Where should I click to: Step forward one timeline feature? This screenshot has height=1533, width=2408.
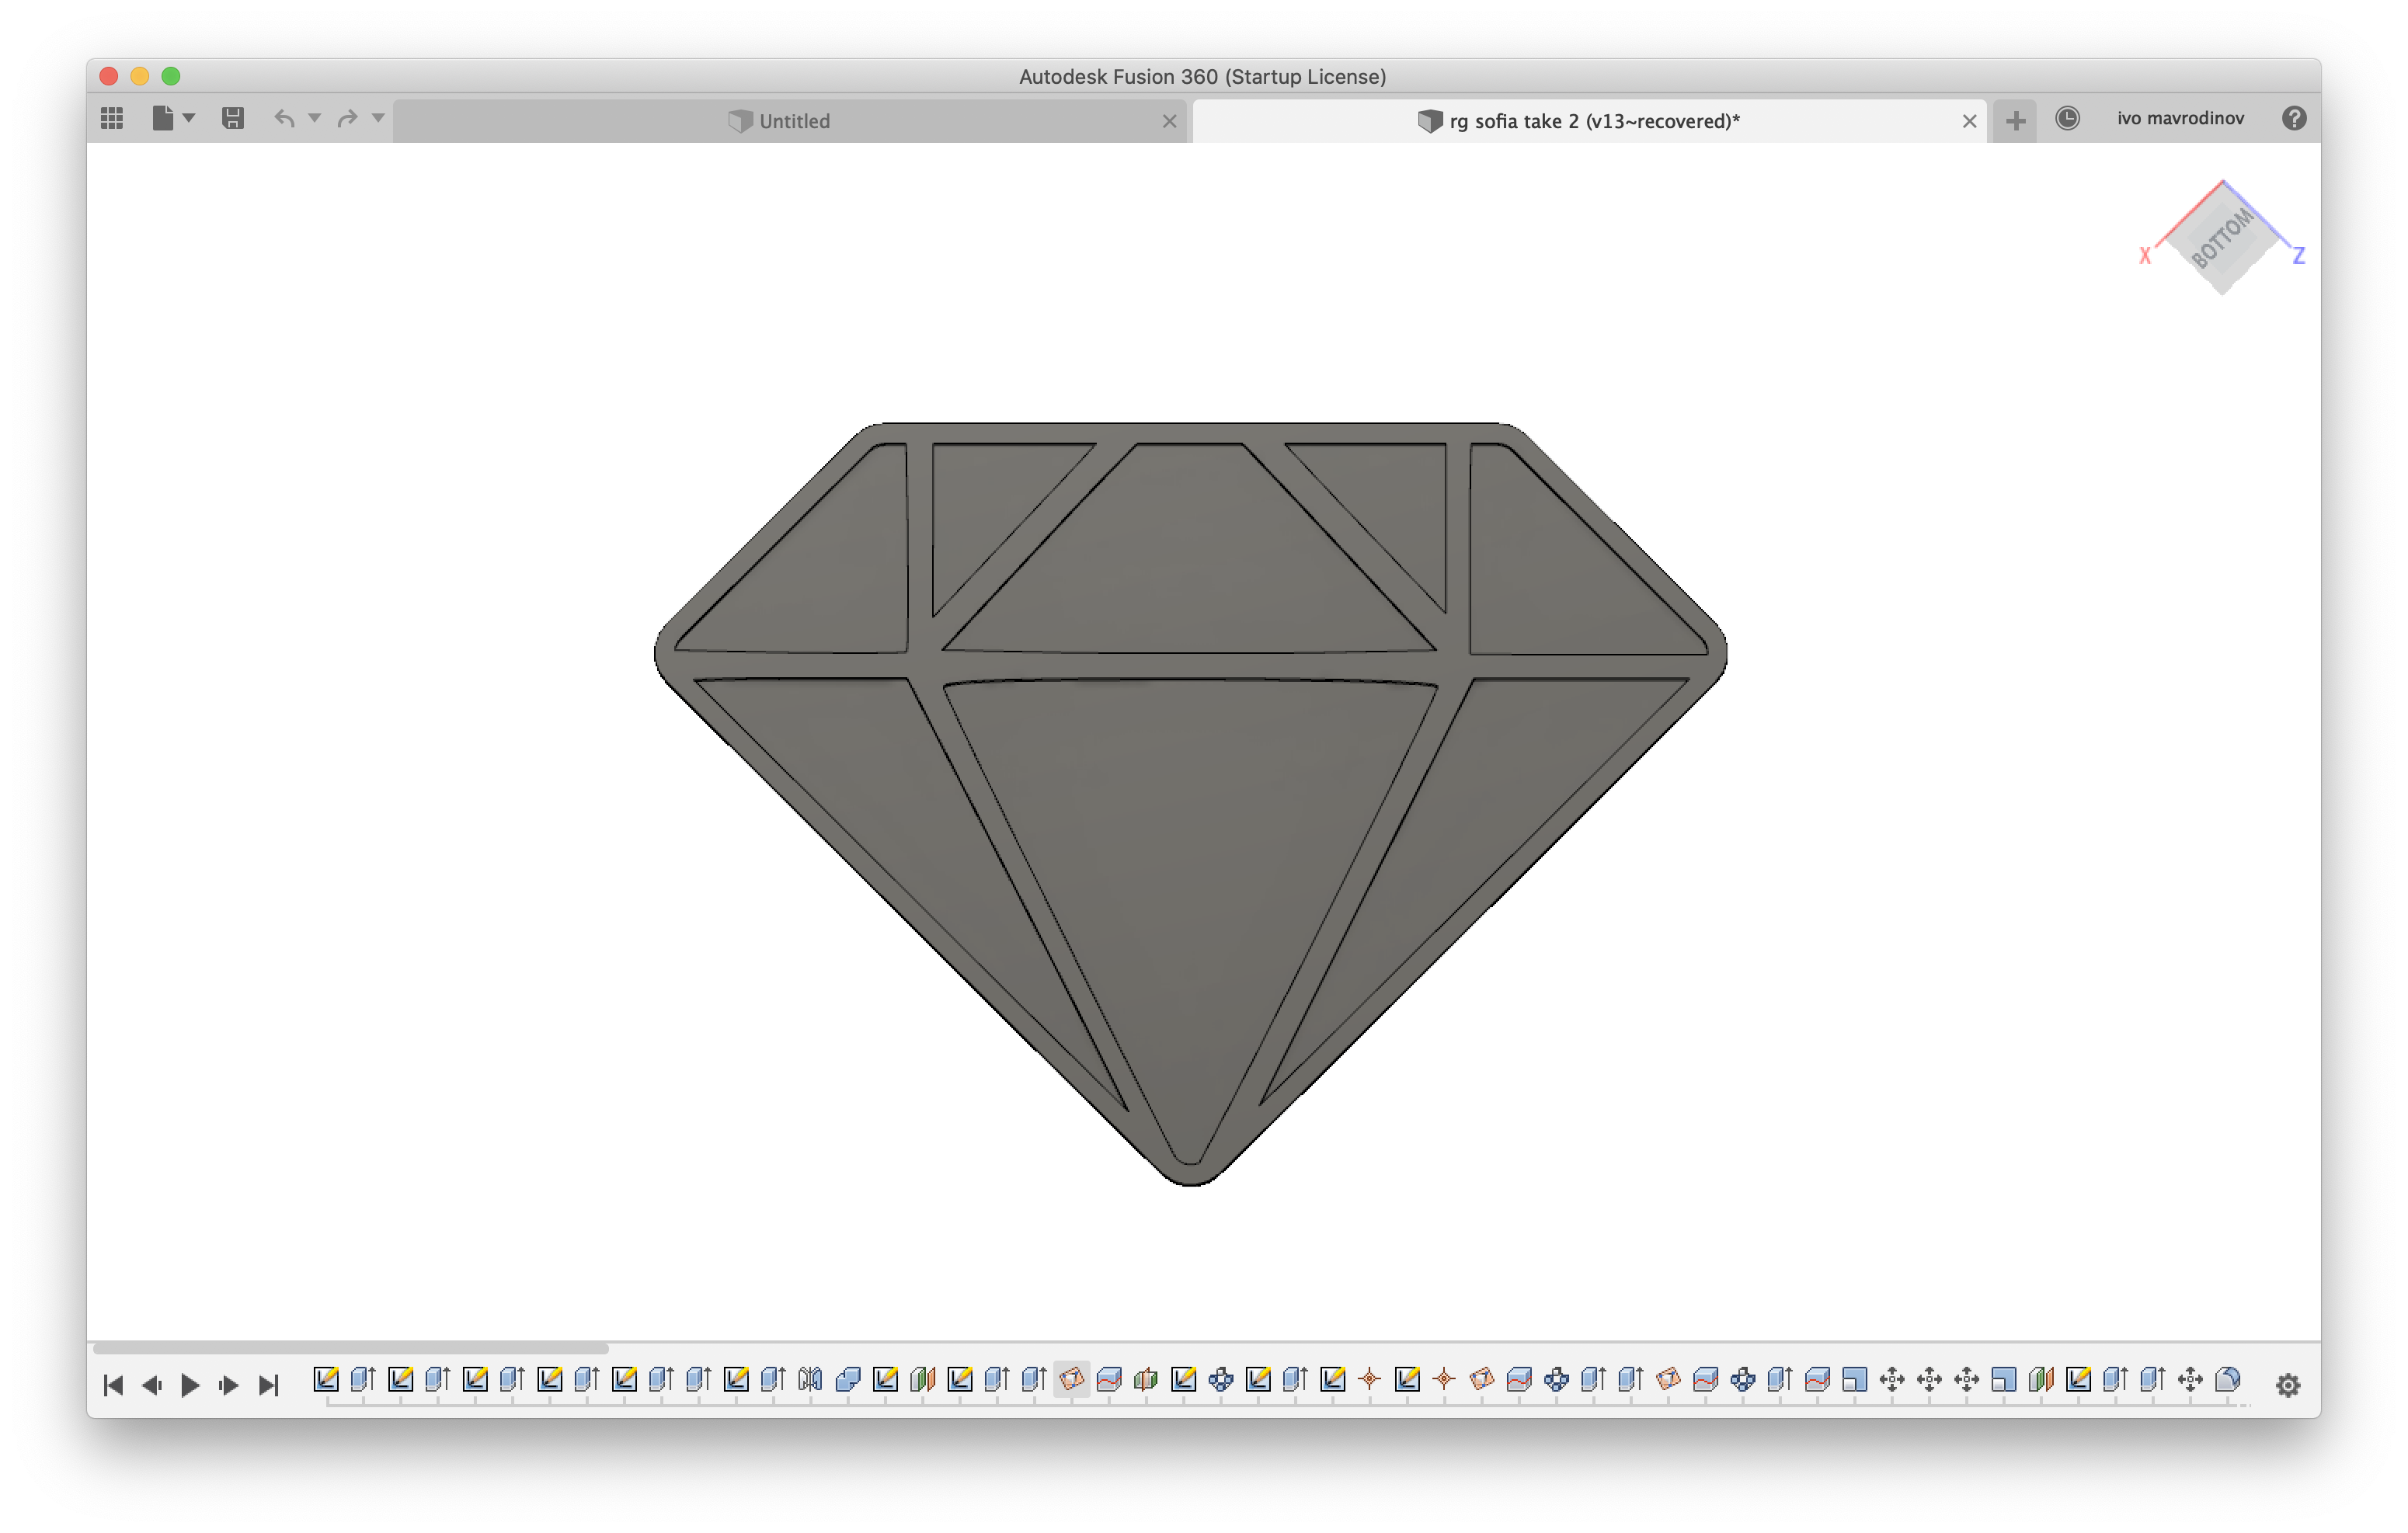[229, 1385]
